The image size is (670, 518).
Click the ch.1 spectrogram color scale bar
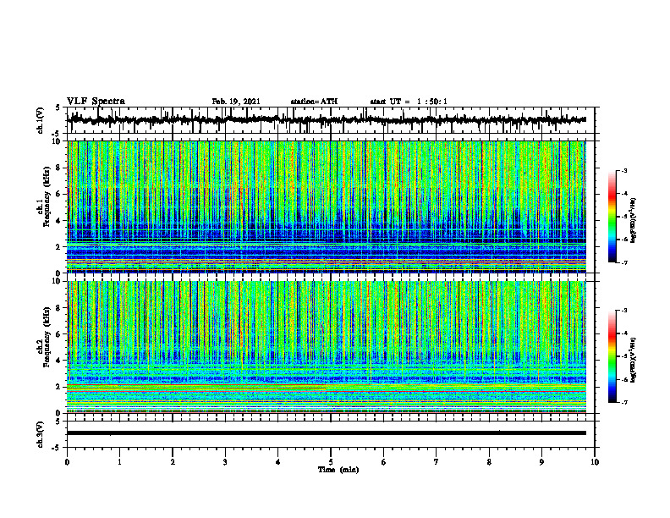point(612,217)
